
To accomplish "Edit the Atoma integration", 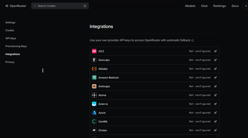I will tap(215, 95).
